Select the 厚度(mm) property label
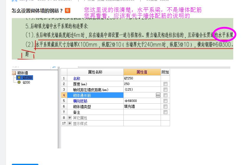Viewport: 248px width, 165px height. pos(80,84)
